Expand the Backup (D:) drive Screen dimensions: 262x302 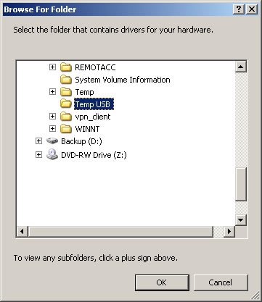pyautogui.click(x=38, y=140)
